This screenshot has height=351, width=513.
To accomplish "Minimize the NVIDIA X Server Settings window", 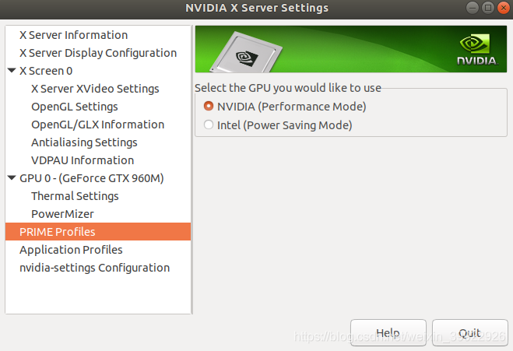I will [473, 8].
